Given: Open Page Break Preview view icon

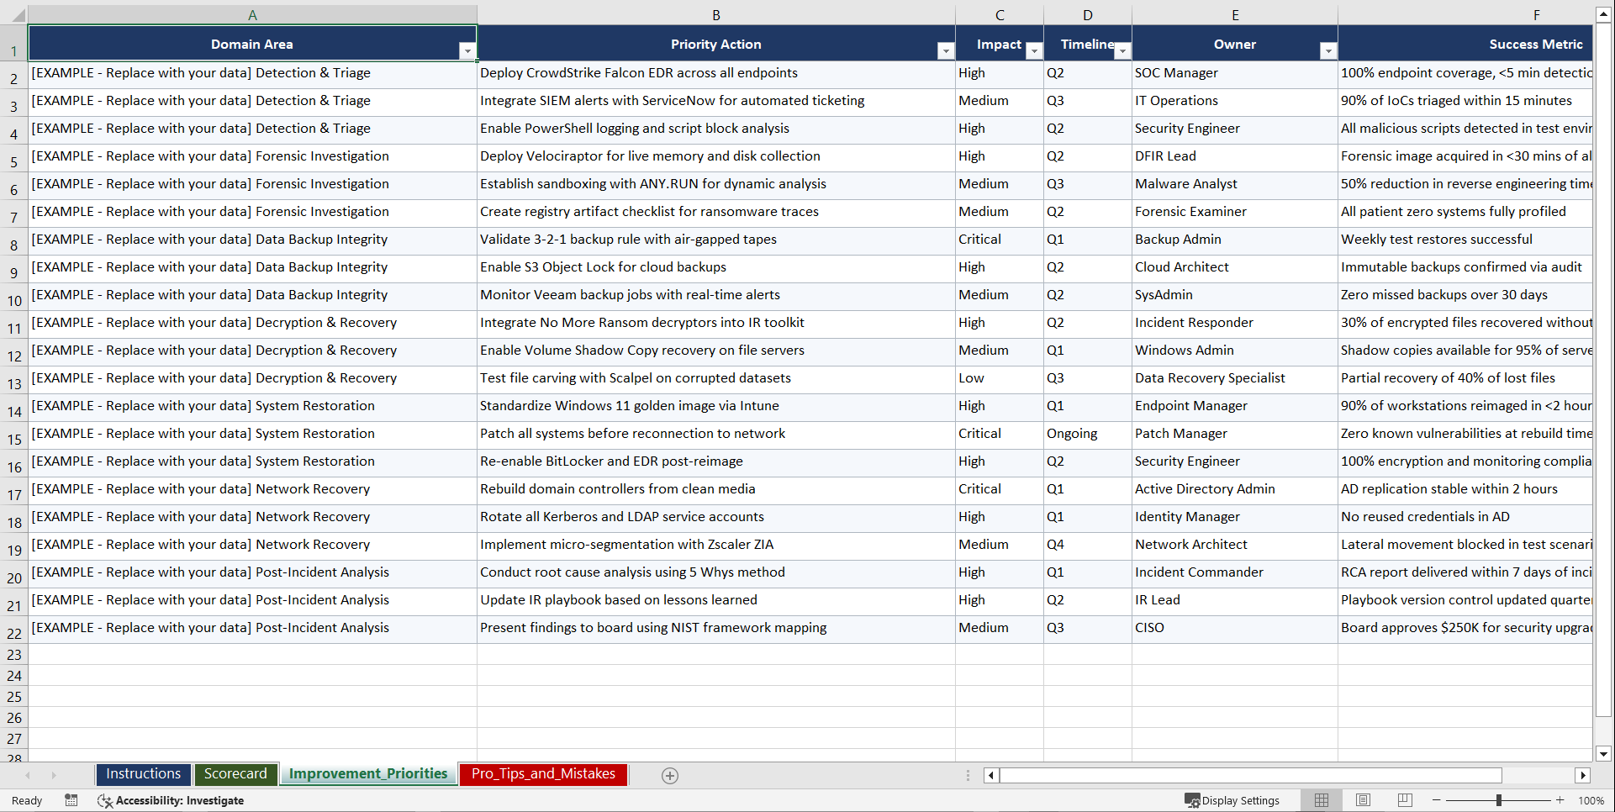Looking at the screenshot, I should click(1404, 800).
